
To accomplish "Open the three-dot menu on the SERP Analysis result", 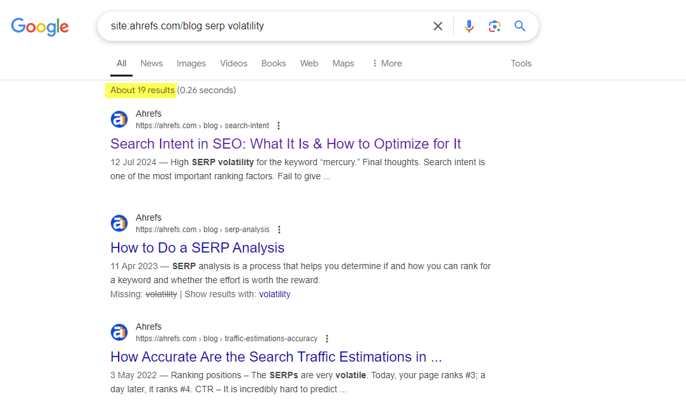I will [x=279, y=230].
